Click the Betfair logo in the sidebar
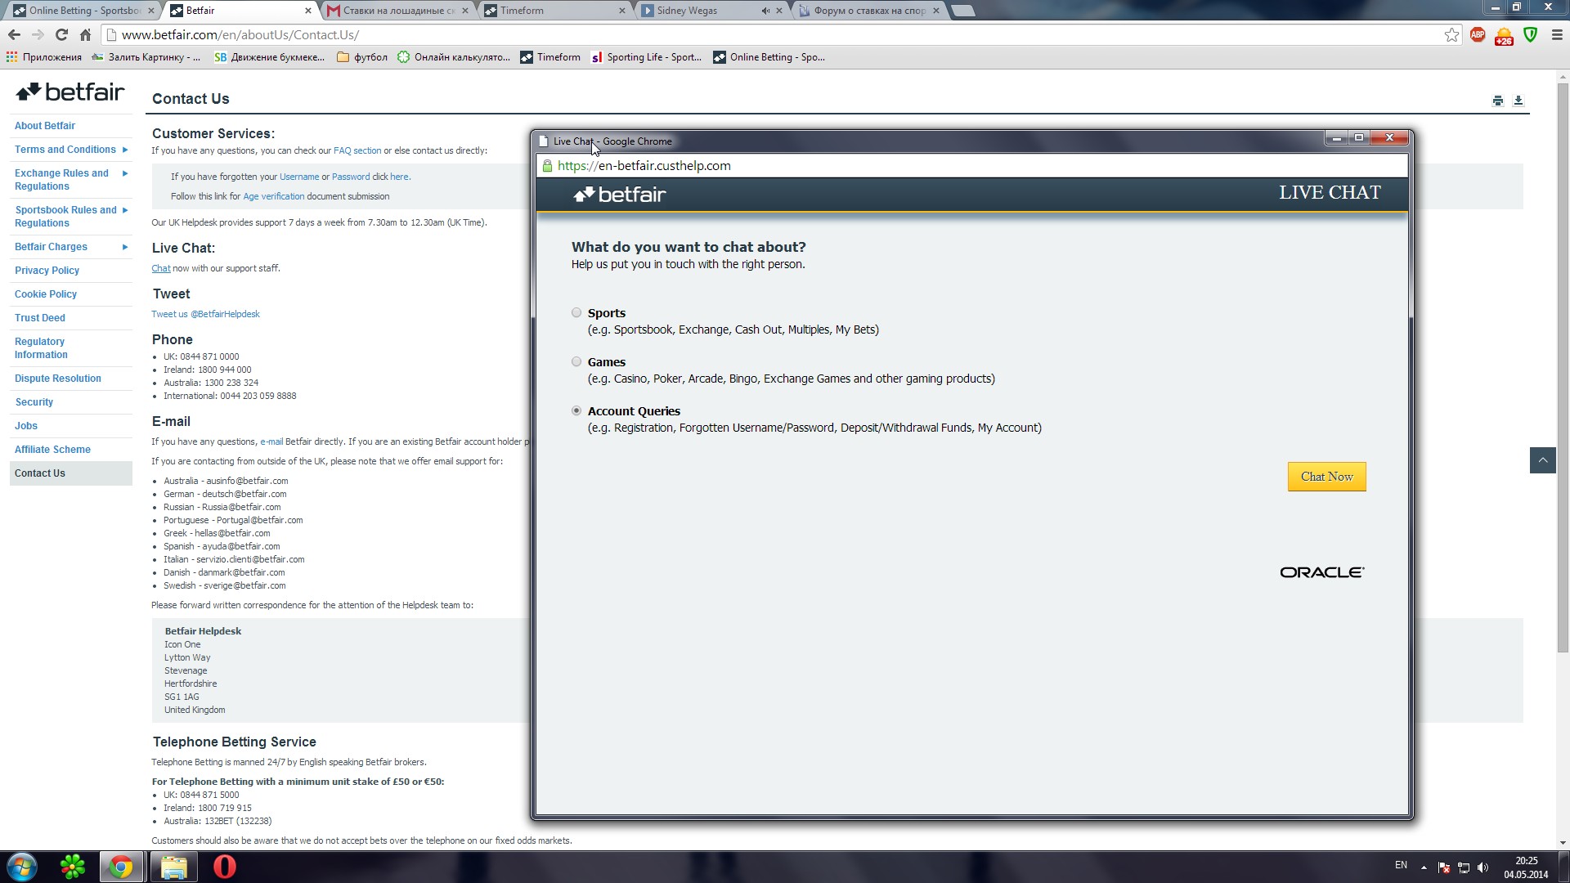The width and height of the screenshot is (1570, 883). pyautogui.click(x=70, y=92)
